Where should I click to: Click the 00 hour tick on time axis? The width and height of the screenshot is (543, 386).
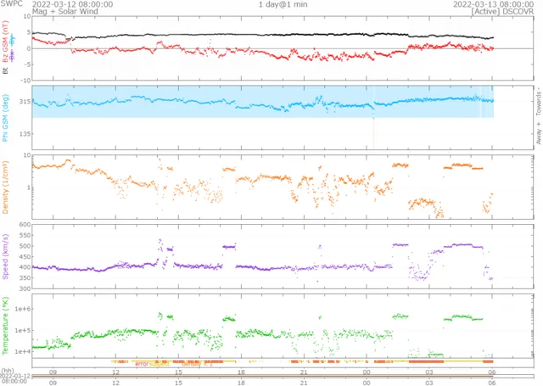pos(367,372)
